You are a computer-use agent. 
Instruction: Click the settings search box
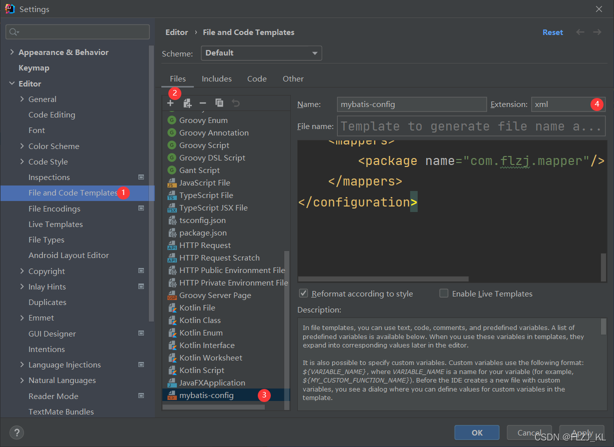pos(77,32)
